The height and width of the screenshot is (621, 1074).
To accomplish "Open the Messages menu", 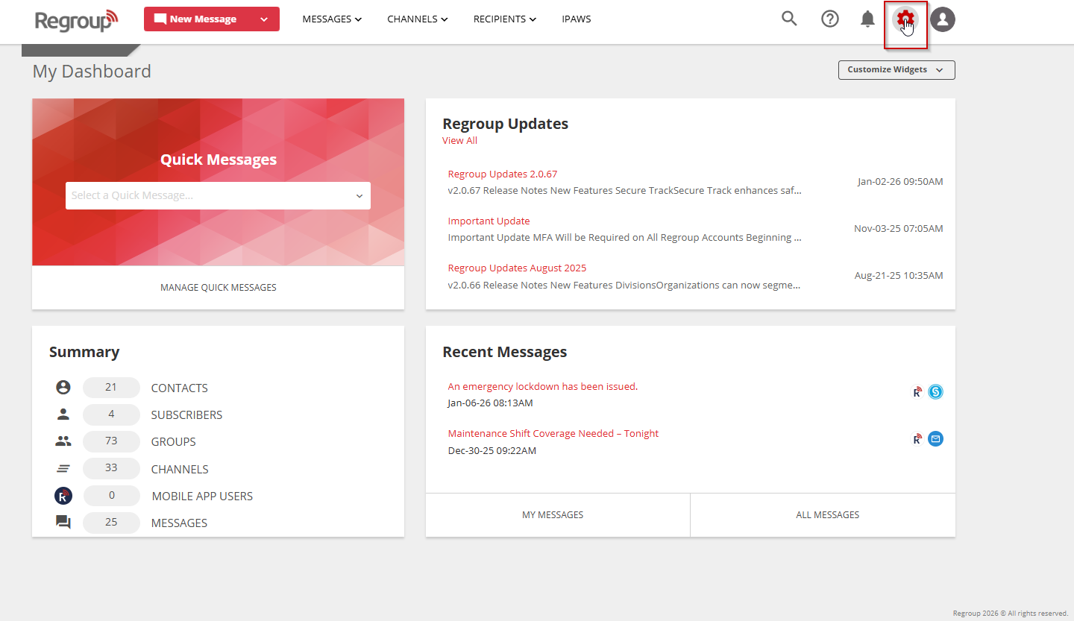I will [332, 19].
